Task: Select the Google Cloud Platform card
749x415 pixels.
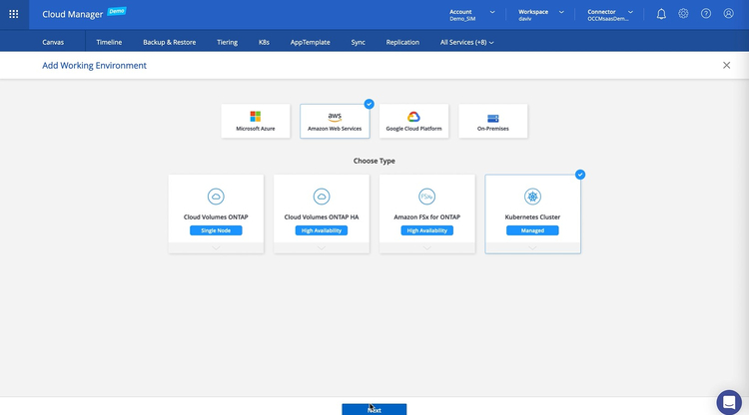Action: click(x=413, y=121)
